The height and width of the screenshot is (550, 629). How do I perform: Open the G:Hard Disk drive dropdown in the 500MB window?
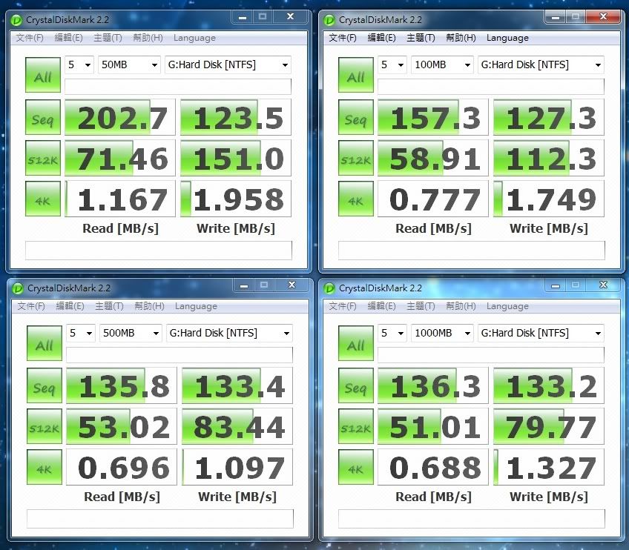pyautogui.click(x=229, y=333)
